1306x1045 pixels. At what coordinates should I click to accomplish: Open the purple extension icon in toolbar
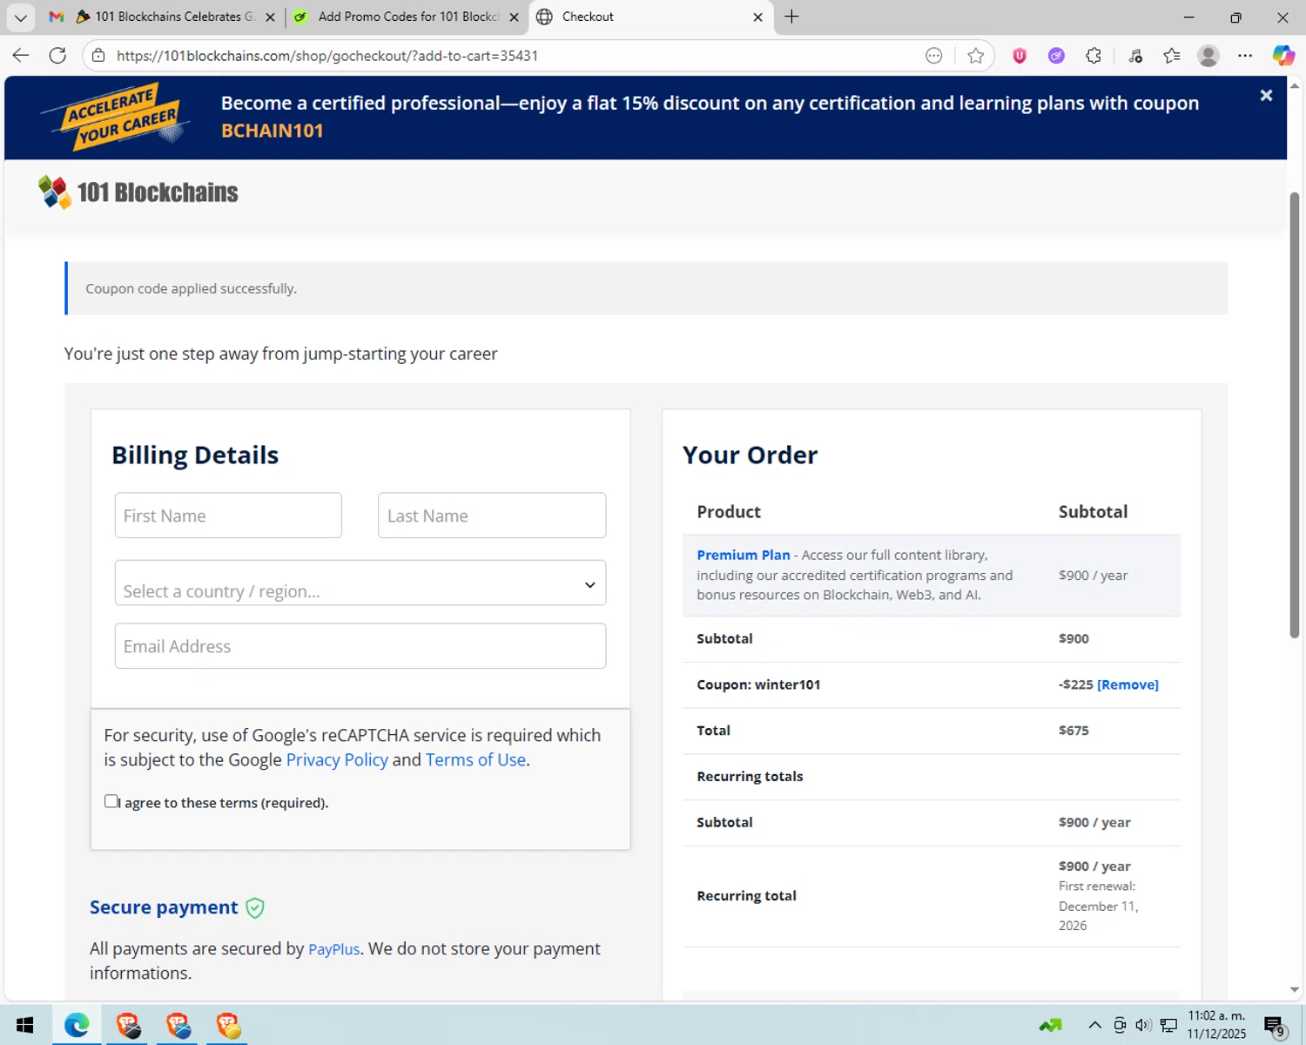1056,56
